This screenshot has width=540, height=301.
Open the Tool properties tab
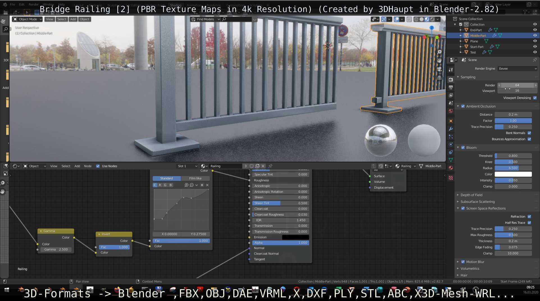pyautogui.click(x=451, y=70)
